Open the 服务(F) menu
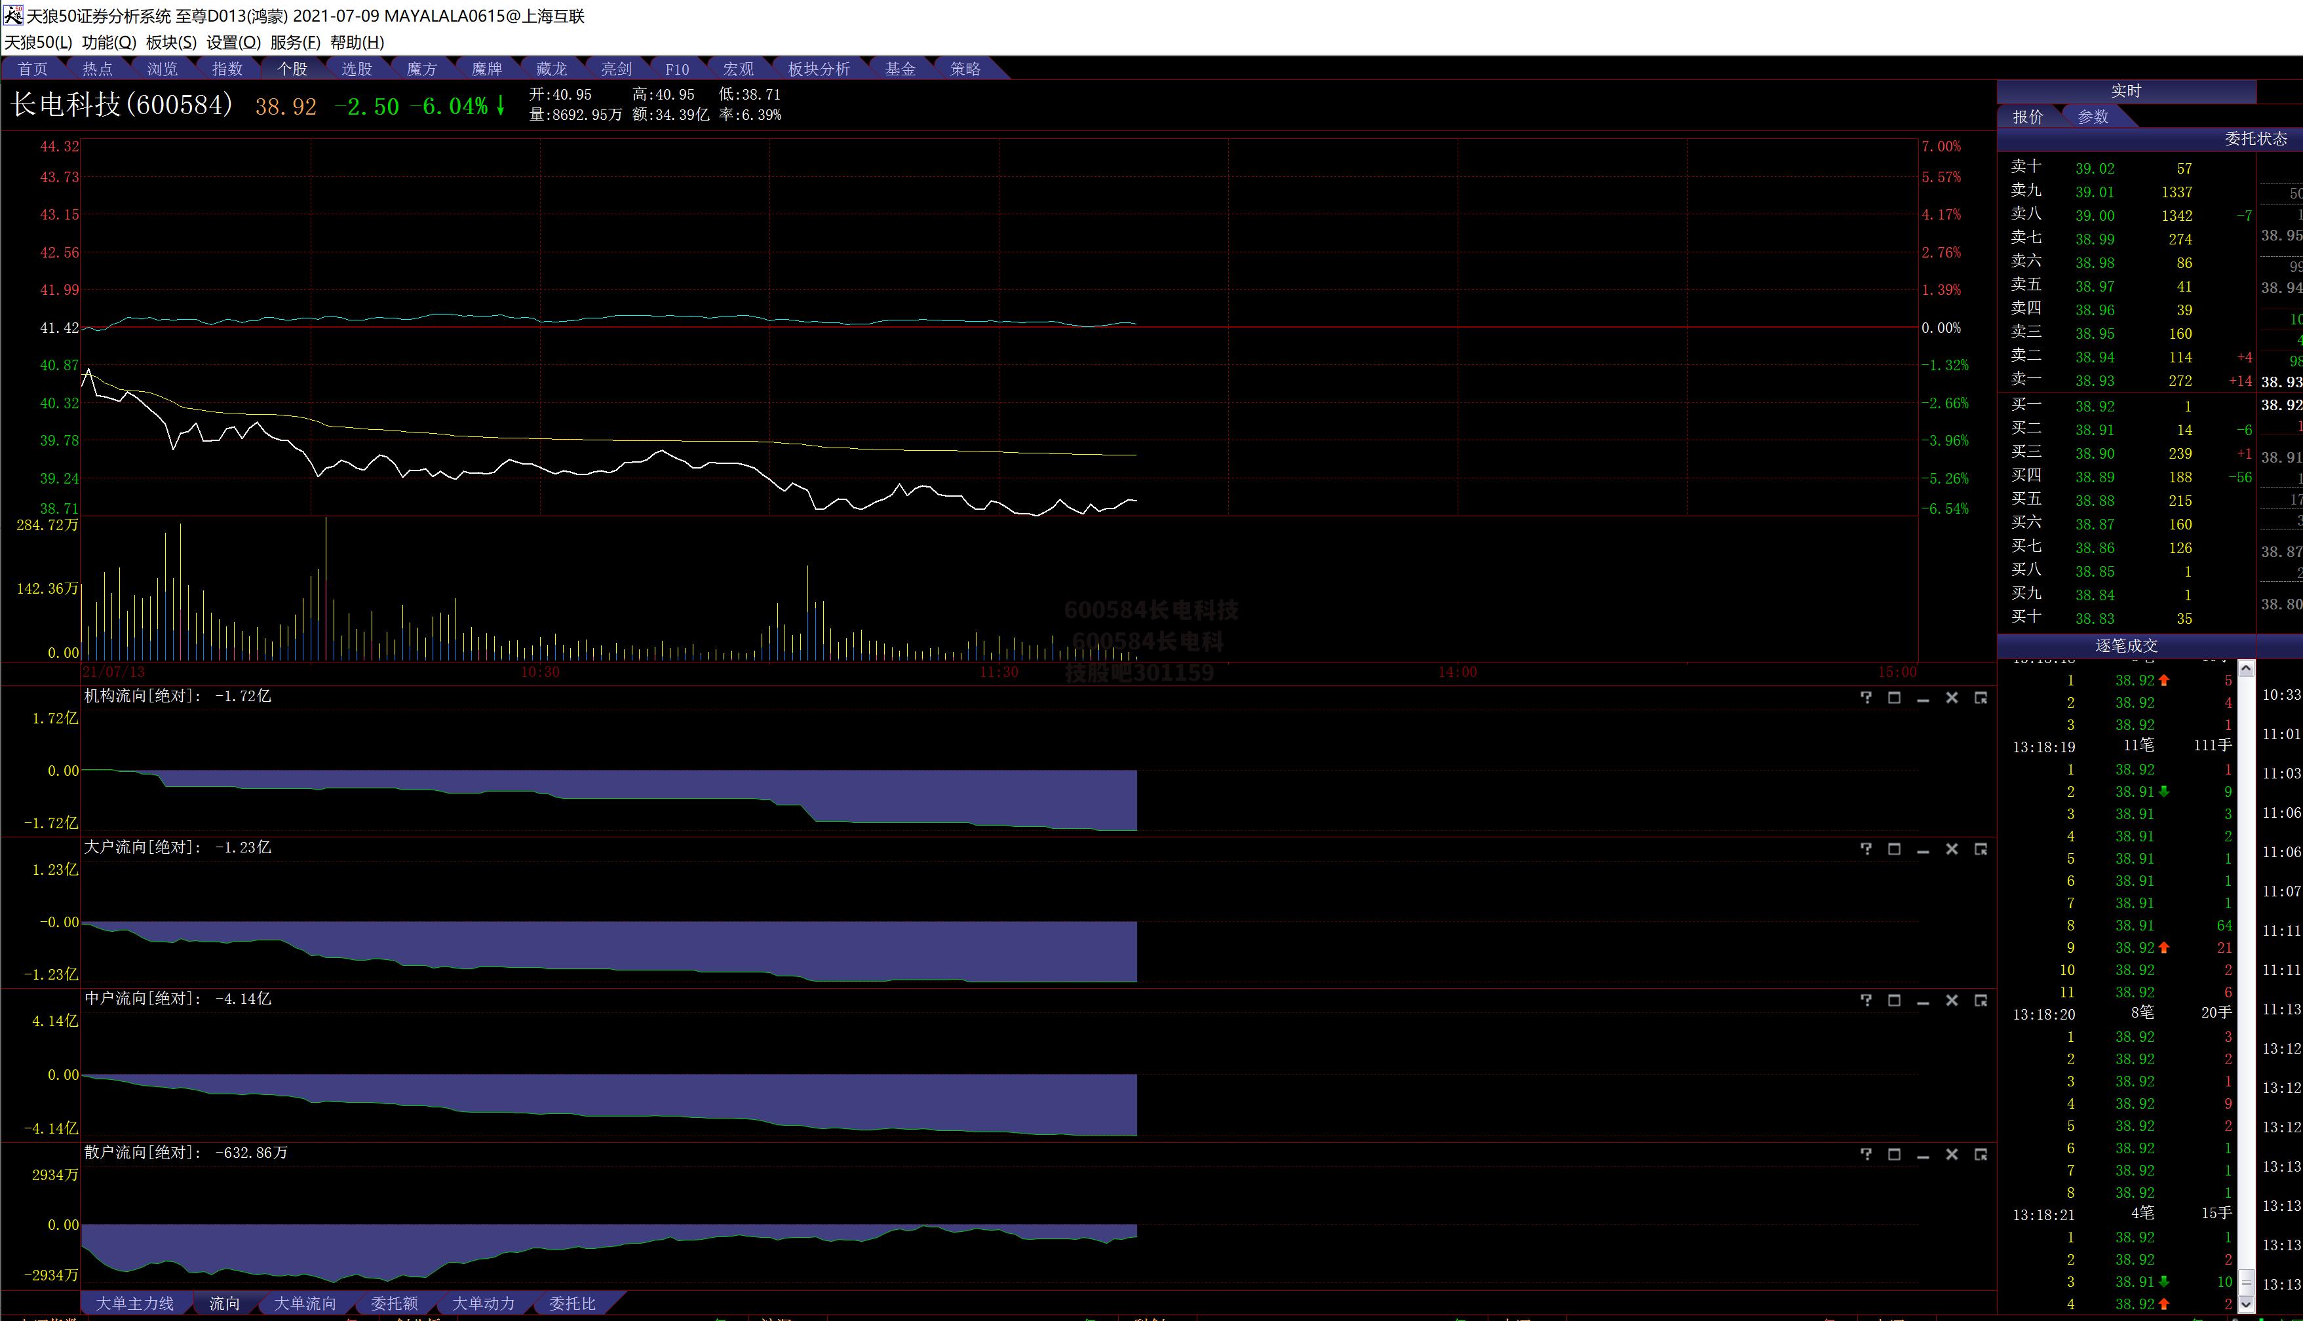The height and width of the screenshot is (1321, 2303). 295,43
